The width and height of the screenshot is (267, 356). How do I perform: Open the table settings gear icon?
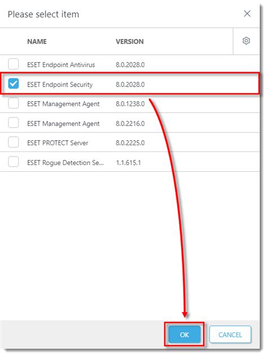tap(246, 41)
